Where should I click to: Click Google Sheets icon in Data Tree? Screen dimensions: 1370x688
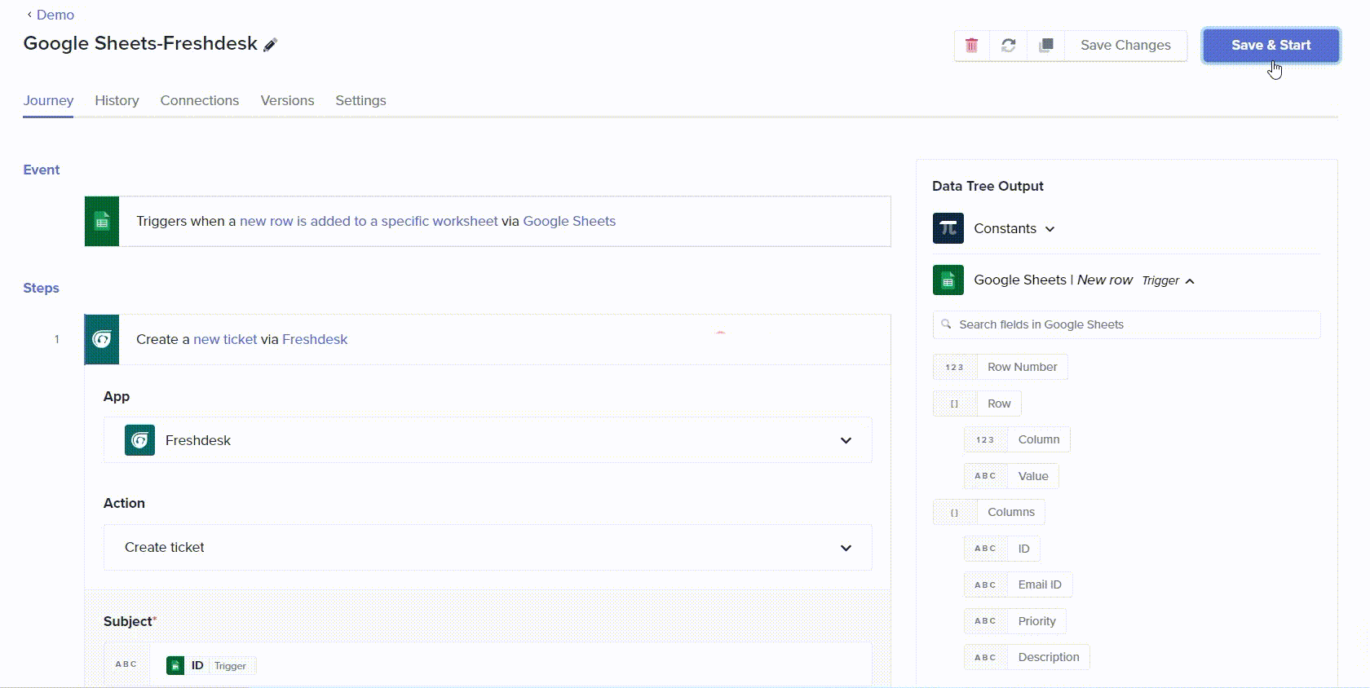point(948,280)
